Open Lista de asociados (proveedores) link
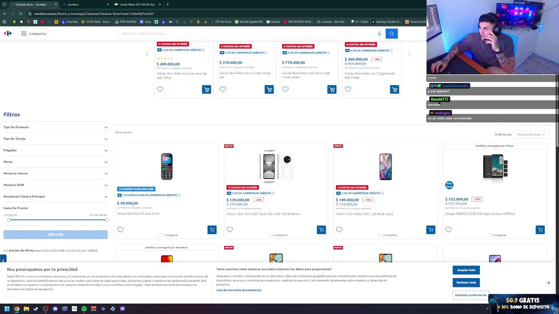 239,290
